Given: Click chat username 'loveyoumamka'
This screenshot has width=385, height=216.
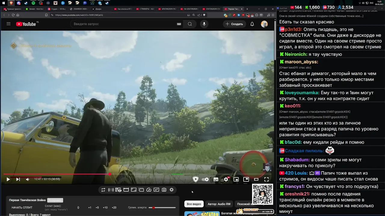Looking at the screenshot, I should (302, 93).
